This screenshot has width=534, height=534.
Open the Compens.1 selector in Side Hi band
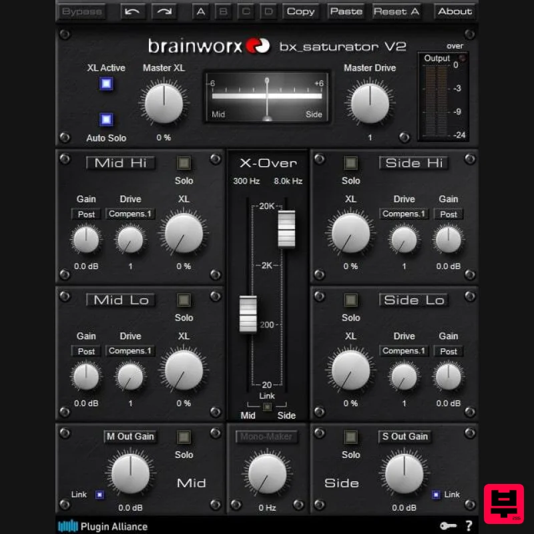[404, 214]
